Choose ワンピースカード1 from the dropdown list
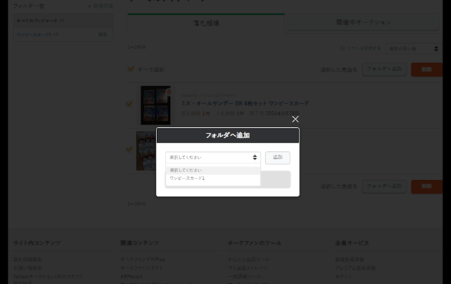Viewport: 451px width, 284px height. pos(187,179)
